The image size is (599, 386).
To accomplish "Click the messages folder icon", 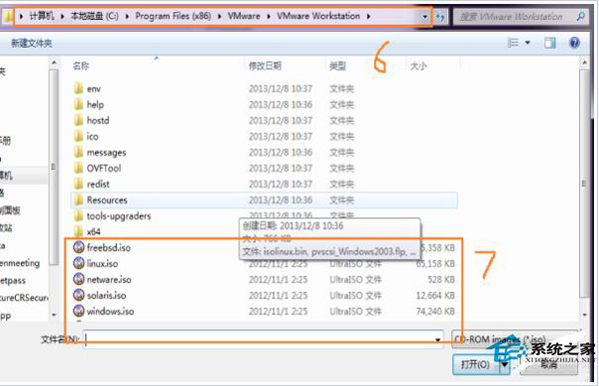I will point(78,152).
